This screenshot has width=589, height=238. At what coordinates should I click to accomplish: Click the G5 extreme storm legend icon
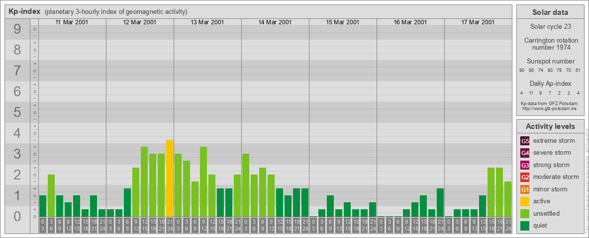pos(525,141)
